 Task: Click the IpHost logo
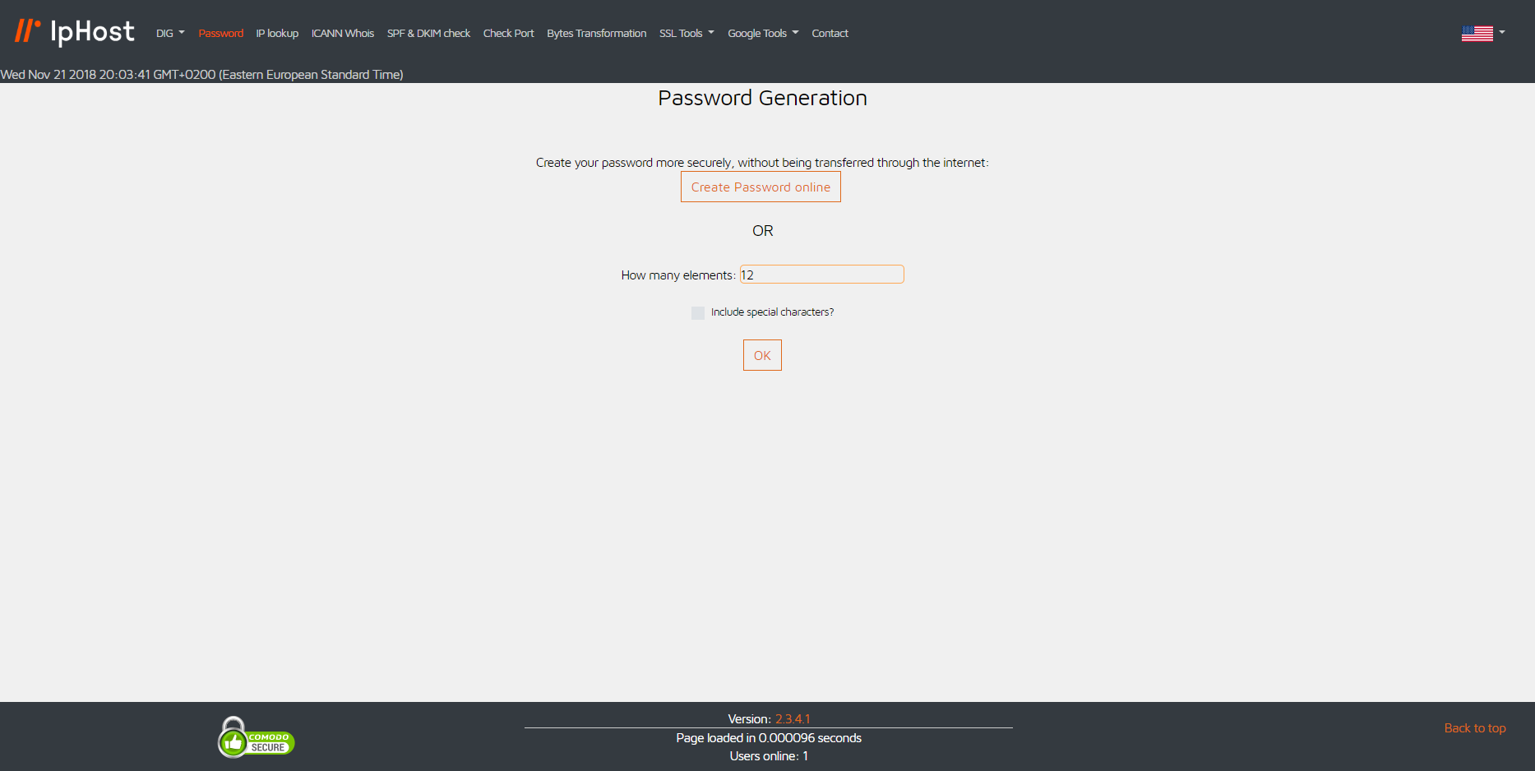point(74,32)
